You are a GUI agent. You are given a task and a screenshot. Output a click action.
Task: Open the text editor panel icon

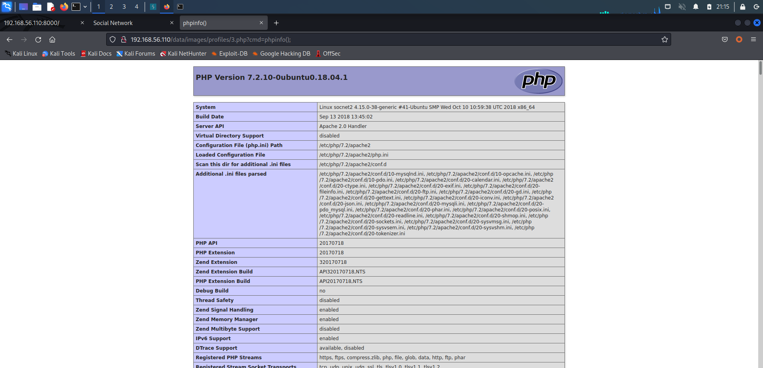point(51,7)
